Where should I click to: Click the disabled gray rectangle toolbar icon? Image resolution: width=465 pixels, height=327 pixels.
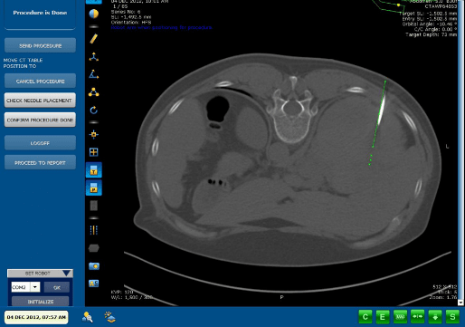click(94, 206)
